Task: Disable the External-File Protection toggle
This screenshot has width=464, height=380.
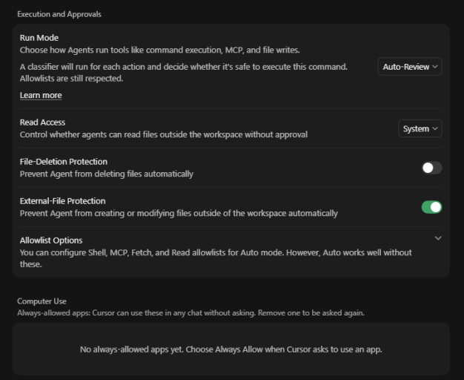Action: (x=431, y=207)
